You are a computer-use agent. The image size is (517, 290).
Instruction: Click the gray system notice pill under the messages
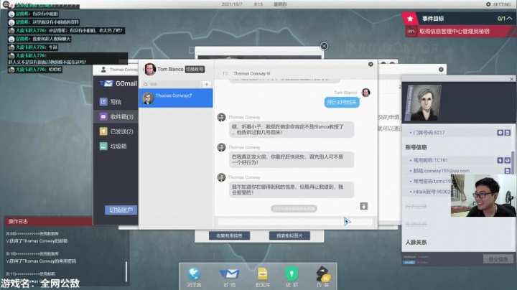(x=294, y=209)
